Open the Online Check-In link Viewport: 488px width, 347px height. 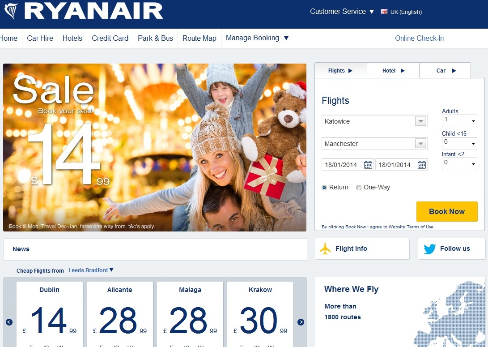pos(419,39)
